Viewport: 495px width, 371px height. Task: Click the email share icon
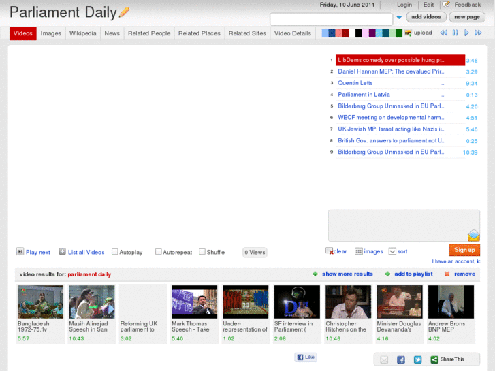pyautogui.click(x=384, y=359)
